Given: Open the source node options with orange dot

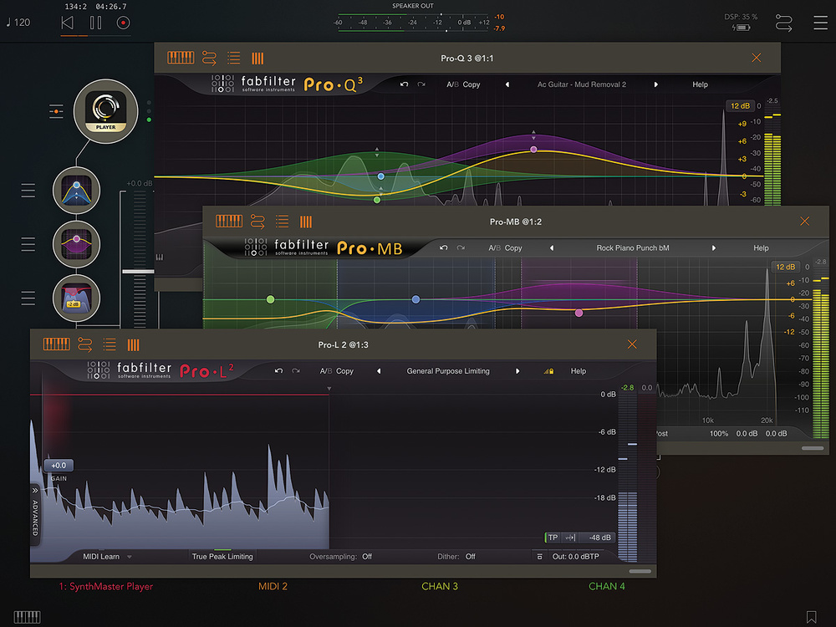Looking at the screenshot, I should click(56, 111).
